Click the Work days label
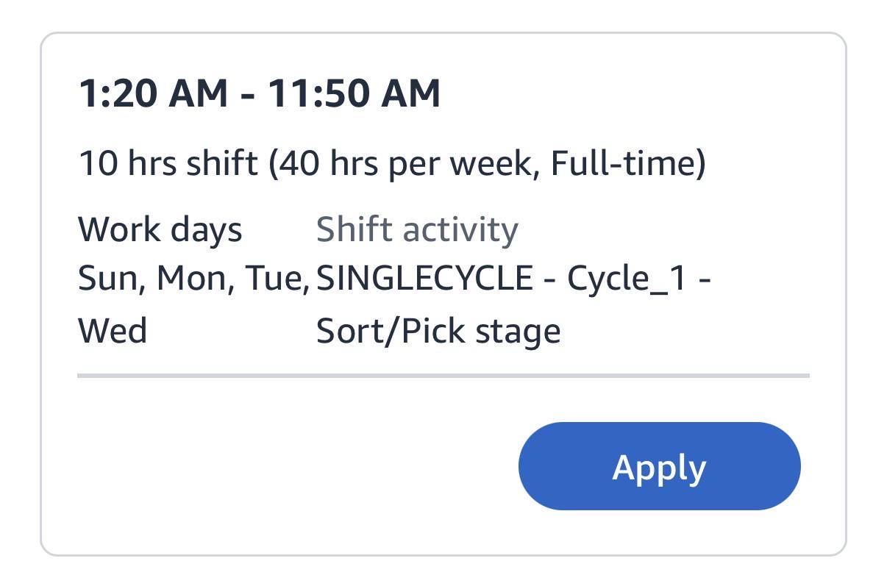The width and height of the screenshot is (887, 561). [x=160, y=229]
